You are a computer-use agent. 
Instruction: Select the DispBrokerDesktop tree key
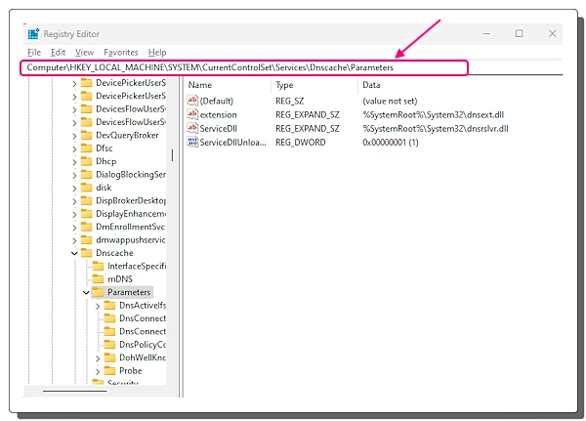point(131,201)
